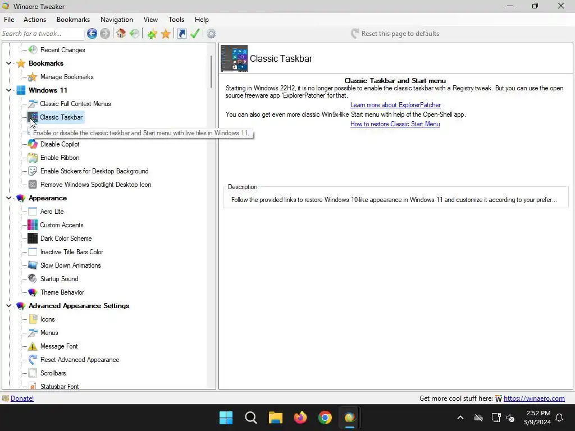The height and width of the screenshot is (431, 575).
Task: Click the Donate! link
Action: (x=22, y=398)
